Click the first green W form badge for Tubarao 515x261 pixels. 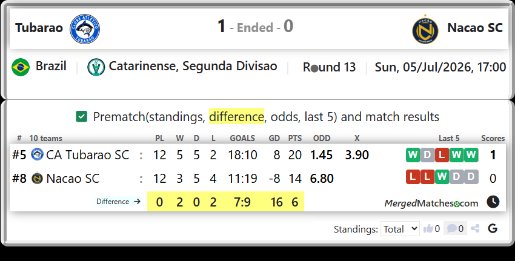[x=413, y=155]
